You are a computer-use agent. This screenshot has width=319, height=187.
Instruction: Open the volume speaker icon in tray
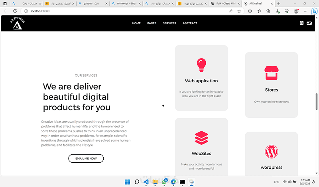(289, 182)
